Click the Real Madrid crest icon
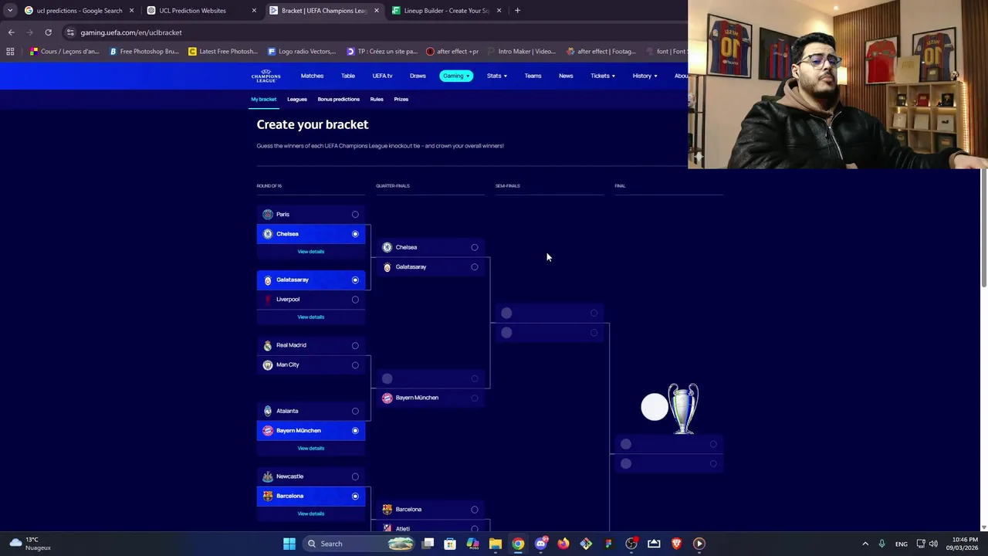Viewport: 988px width, 556px height. click(x=268, y=345)
